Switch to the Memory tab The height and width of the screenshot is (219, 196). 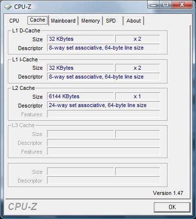point(91,21)
